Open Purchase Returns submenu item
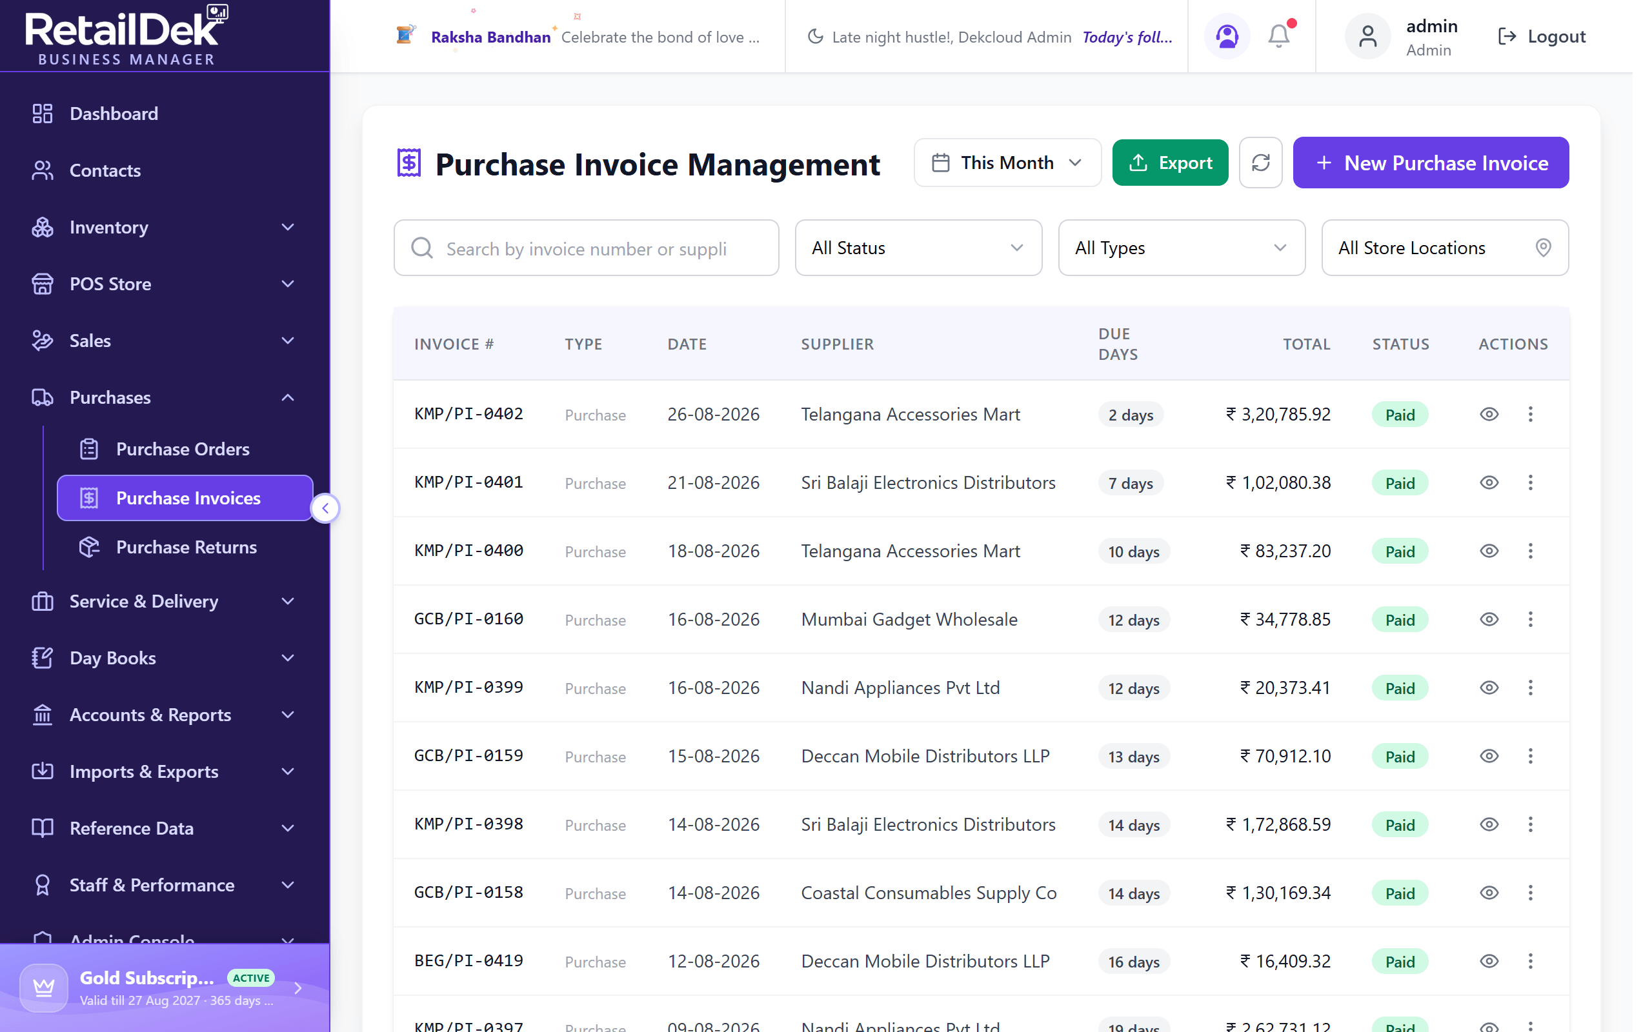This screenshot has height=1032, width=1652. 185,548
